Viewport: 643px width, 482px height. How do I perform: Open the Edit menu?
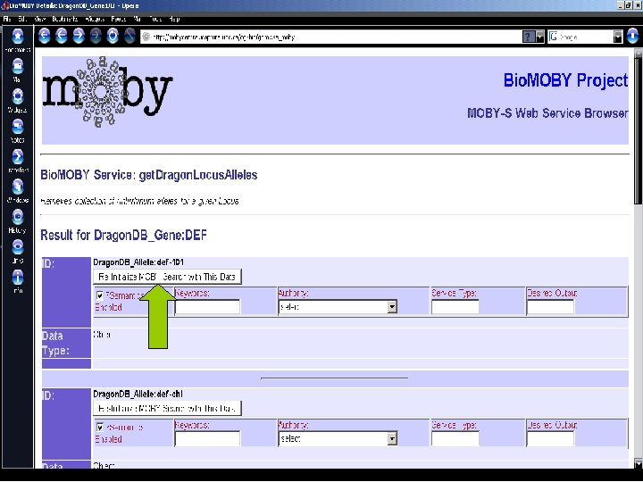click(x=22, y=19)
